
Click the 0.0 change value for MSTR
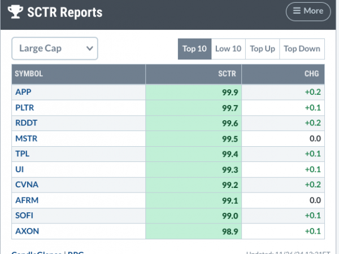(x=315, y=138)
